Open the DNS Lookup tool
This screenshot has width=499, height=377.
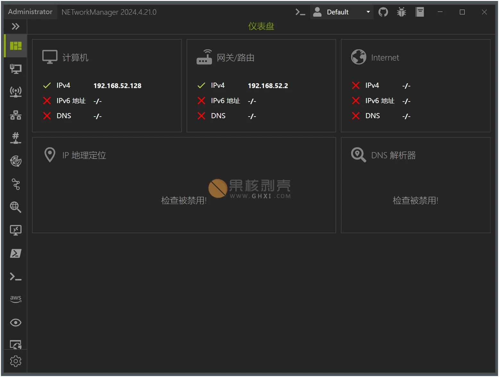coord(15,207)
